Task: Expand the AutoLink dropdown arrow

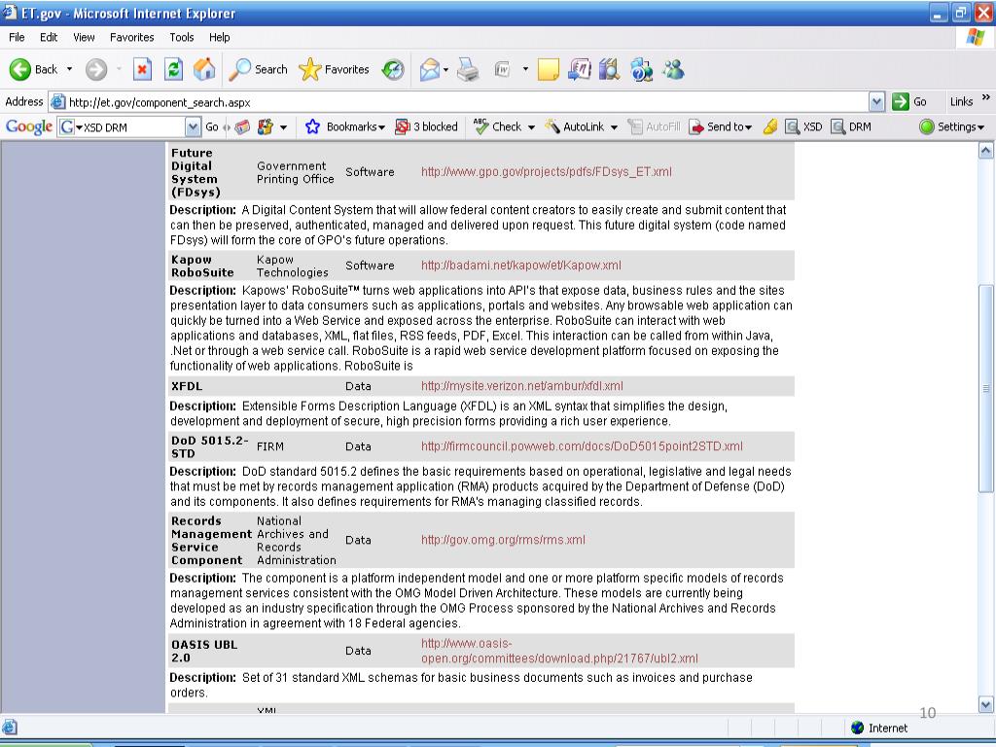Action: point(615,127)
